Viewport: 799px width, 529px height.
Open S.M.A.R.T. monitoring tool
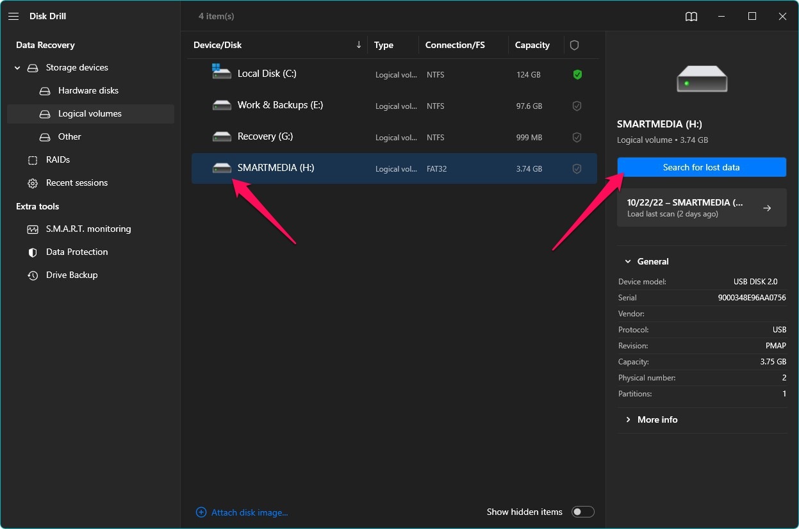point(88,229)
